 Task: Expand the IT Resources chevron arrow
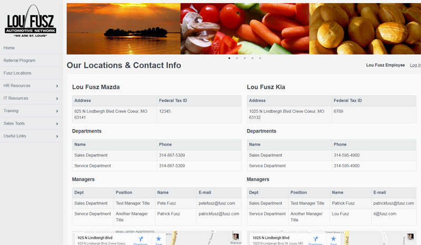(x=57, y=99)
